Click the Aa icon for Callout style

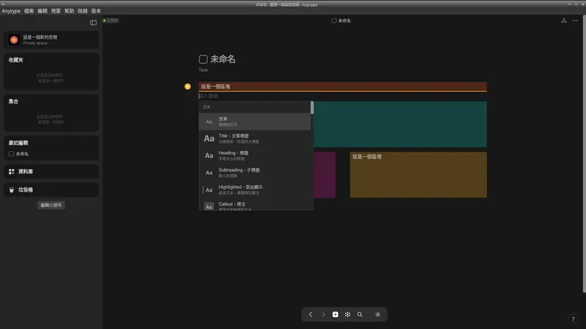point(209,206)
